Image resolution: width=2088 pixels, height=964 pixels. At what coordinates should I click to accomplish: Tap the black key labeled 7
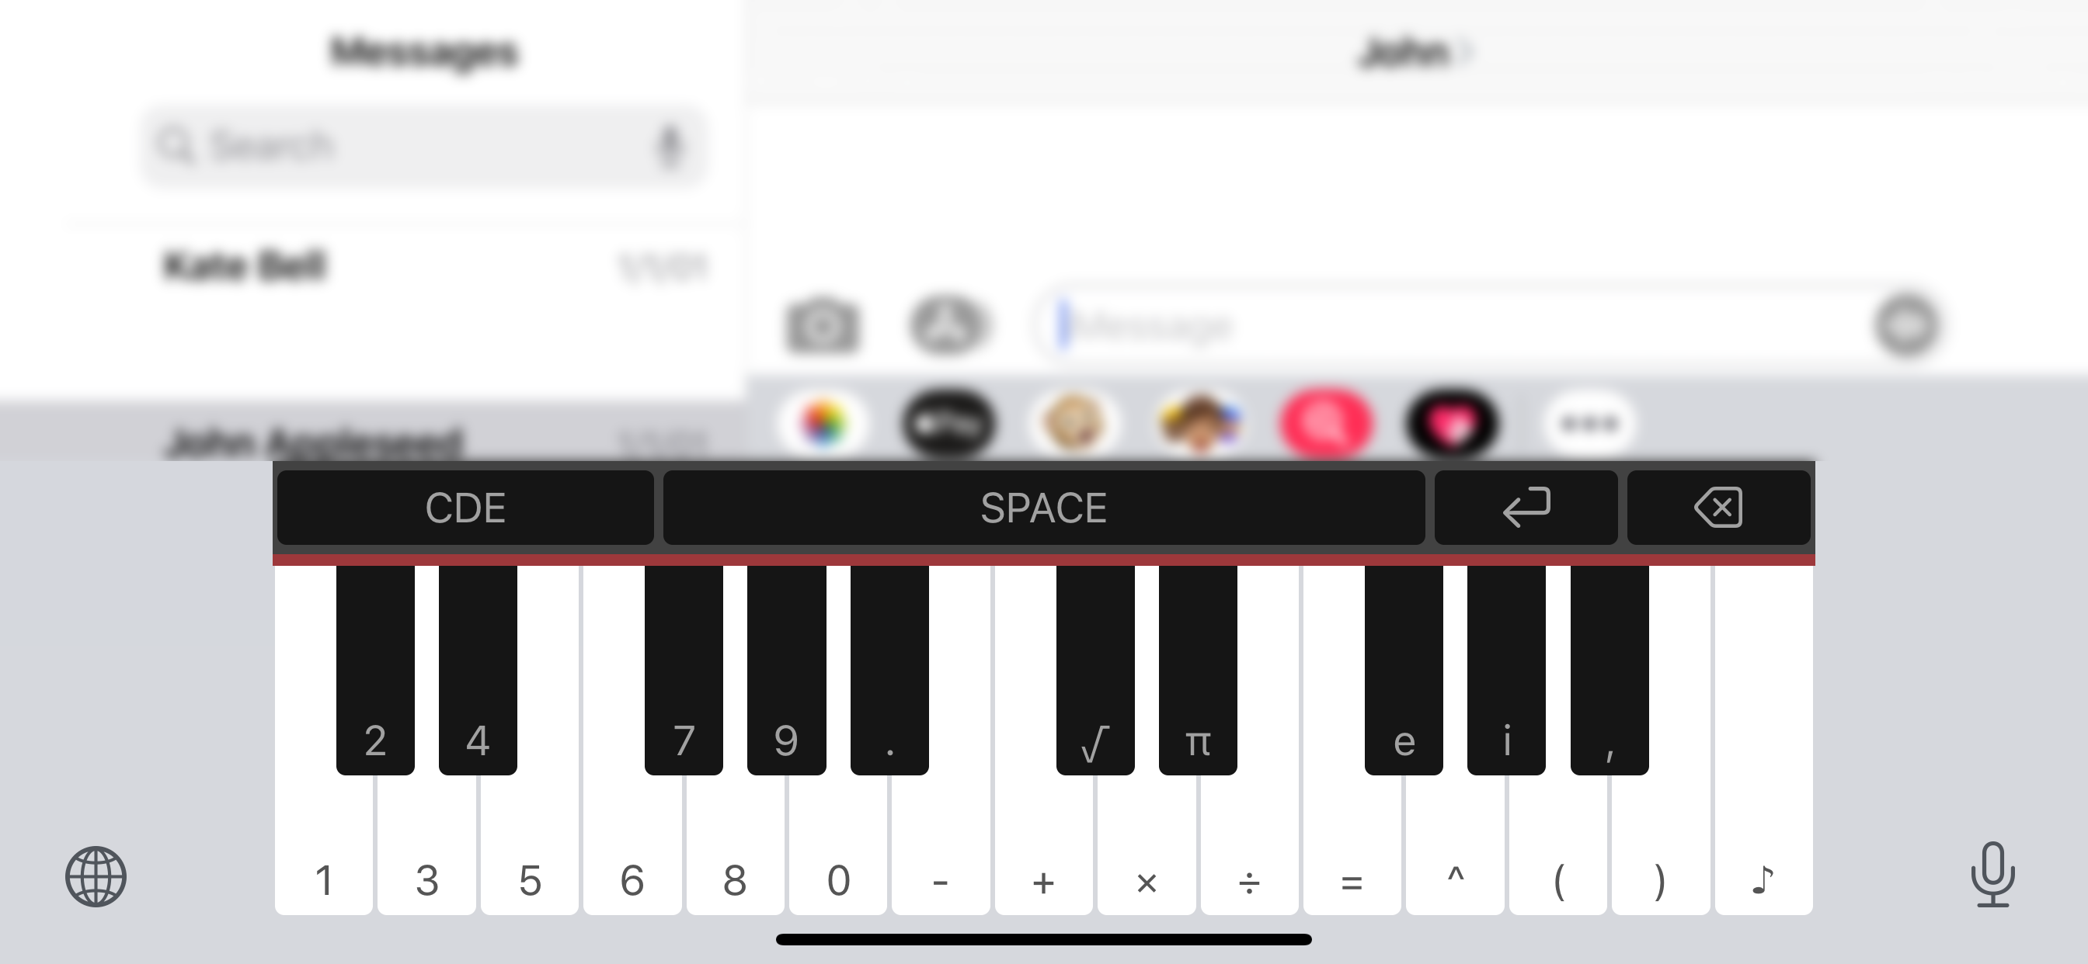pos(684,671)
